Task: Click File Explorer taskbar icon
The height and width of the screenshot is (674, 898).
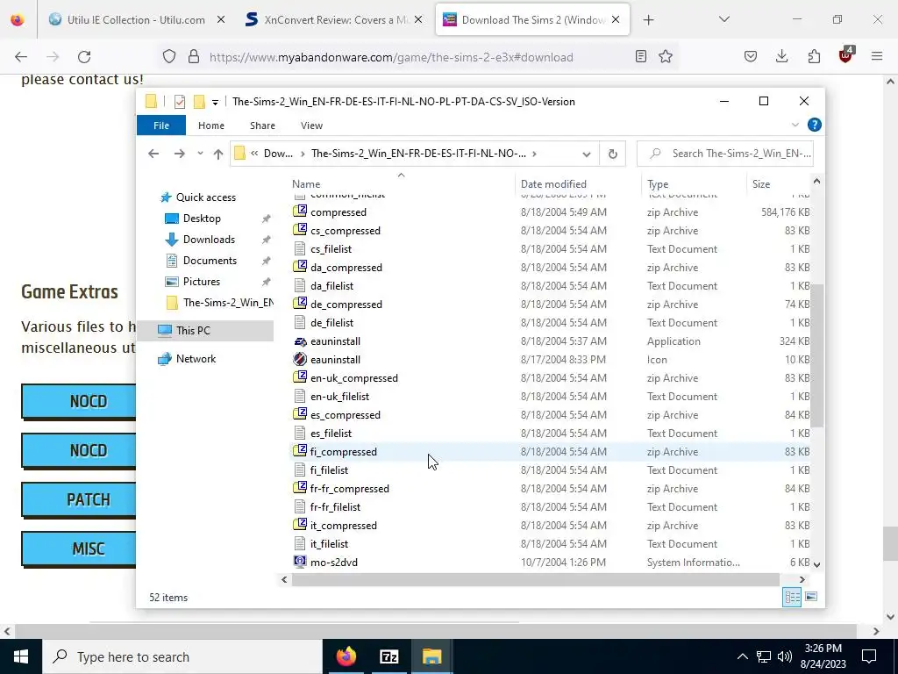Action: 431,656
